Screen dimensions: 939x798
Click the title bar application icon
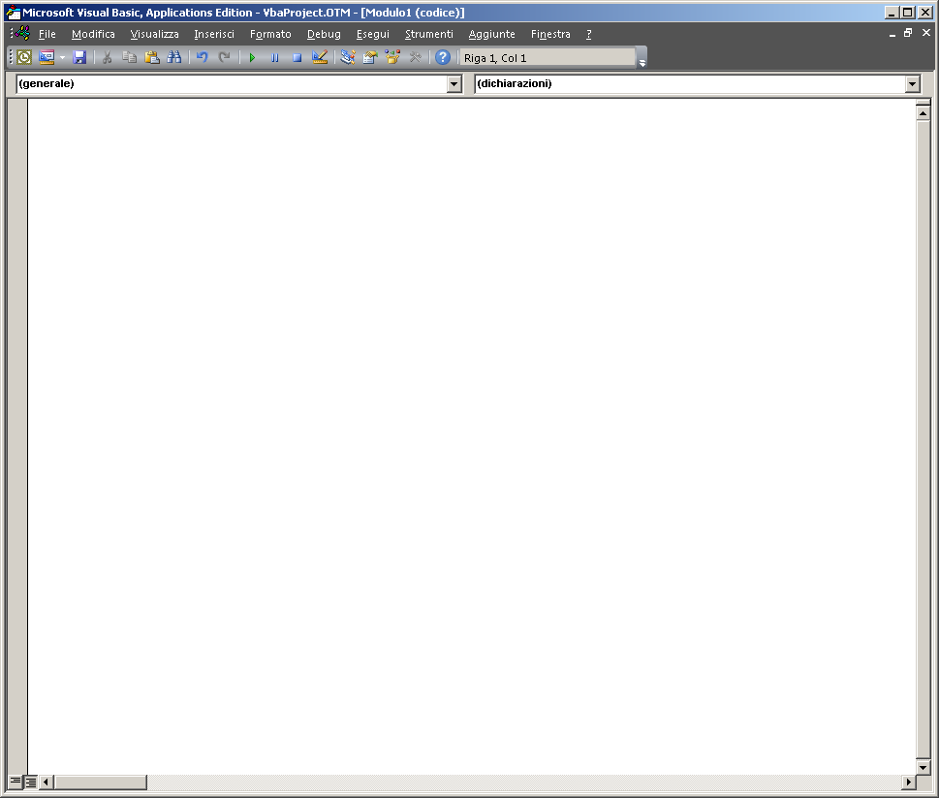point(14,12)
